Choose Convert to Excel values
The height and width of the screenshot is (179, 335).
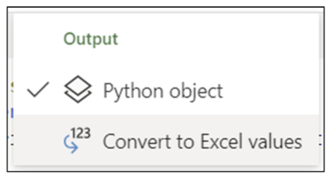pyautogui.click(x=202, y=141)
